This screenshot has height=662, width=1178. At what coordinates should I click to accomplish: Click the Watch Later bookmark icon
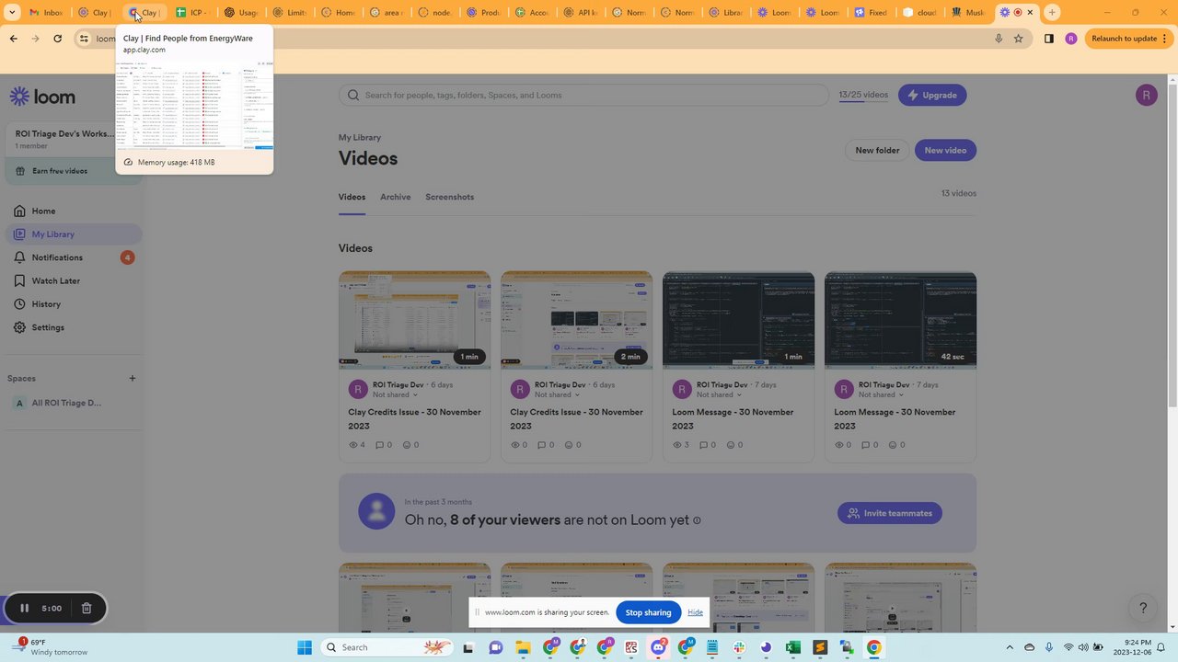[x=20, y=280]
